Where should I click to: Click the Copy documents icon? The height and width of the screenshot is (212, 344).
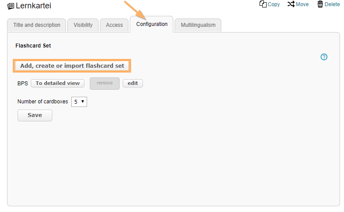click(263, 4)
